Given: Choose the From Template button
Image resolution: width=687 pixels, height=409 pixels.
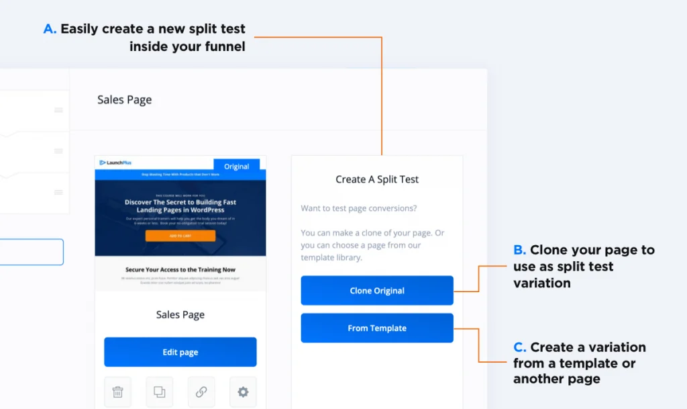Looking at the screenshot, I should click(377, 328).
